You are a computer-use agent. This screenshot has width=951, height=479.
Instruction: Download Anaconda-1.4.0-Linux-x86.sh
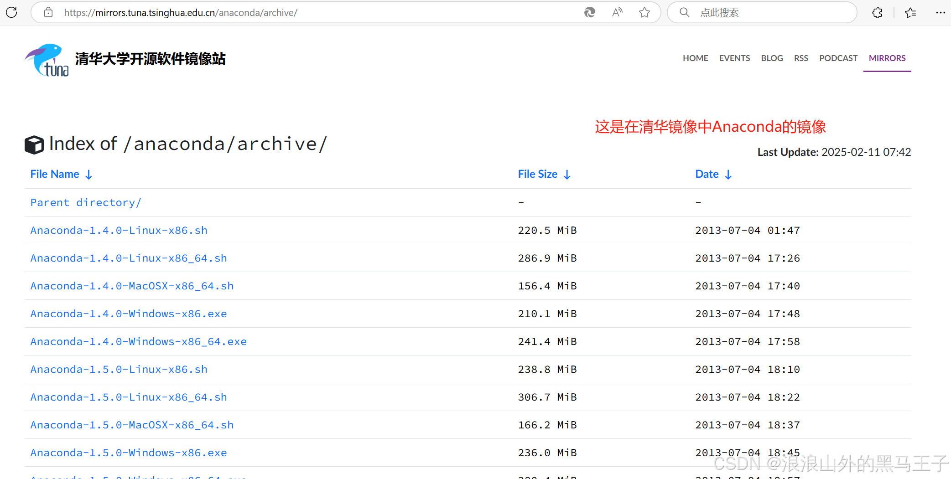pos(119,230)
